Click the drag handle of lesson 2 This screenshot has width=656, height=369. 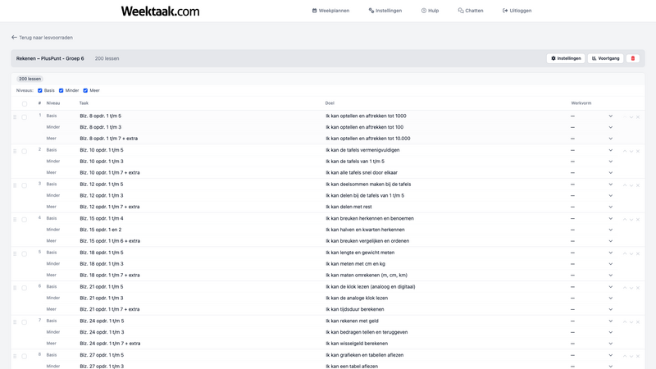pyautogui.click(x=15, y=151)
